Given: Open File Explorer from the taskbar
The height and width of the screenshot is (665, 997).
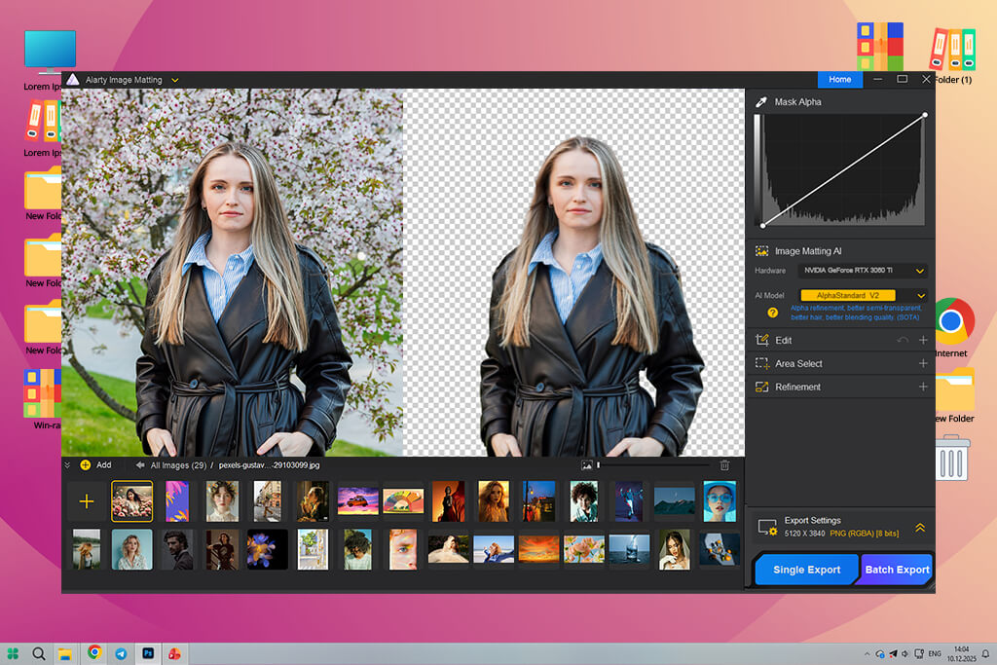Looking at the screenshot, I should point(65,653).
